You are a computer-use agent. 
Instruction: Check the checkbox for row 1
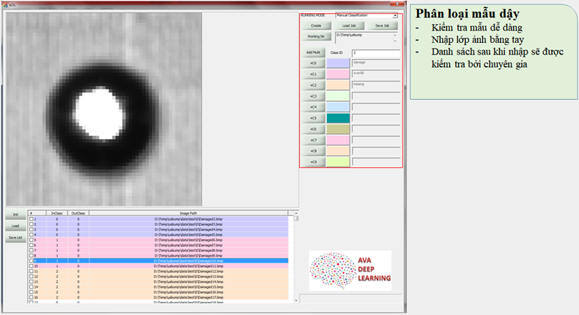(x=31, y=218)
